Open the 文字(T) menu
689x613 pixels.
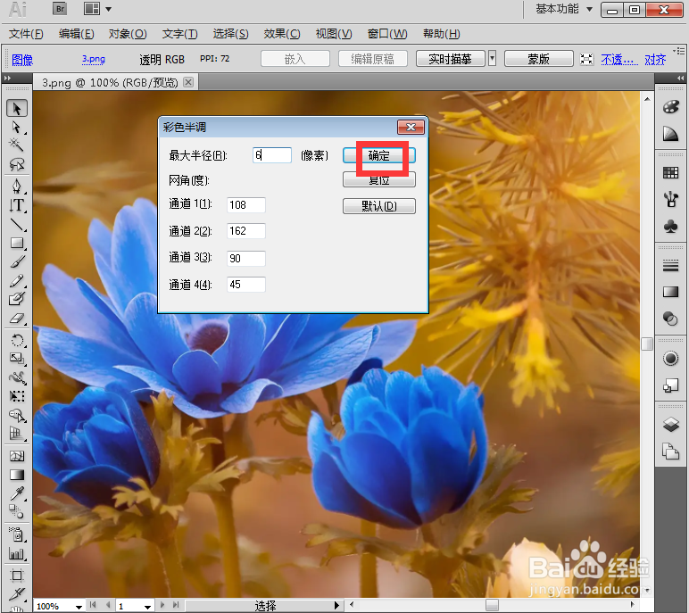coord(179,34)
